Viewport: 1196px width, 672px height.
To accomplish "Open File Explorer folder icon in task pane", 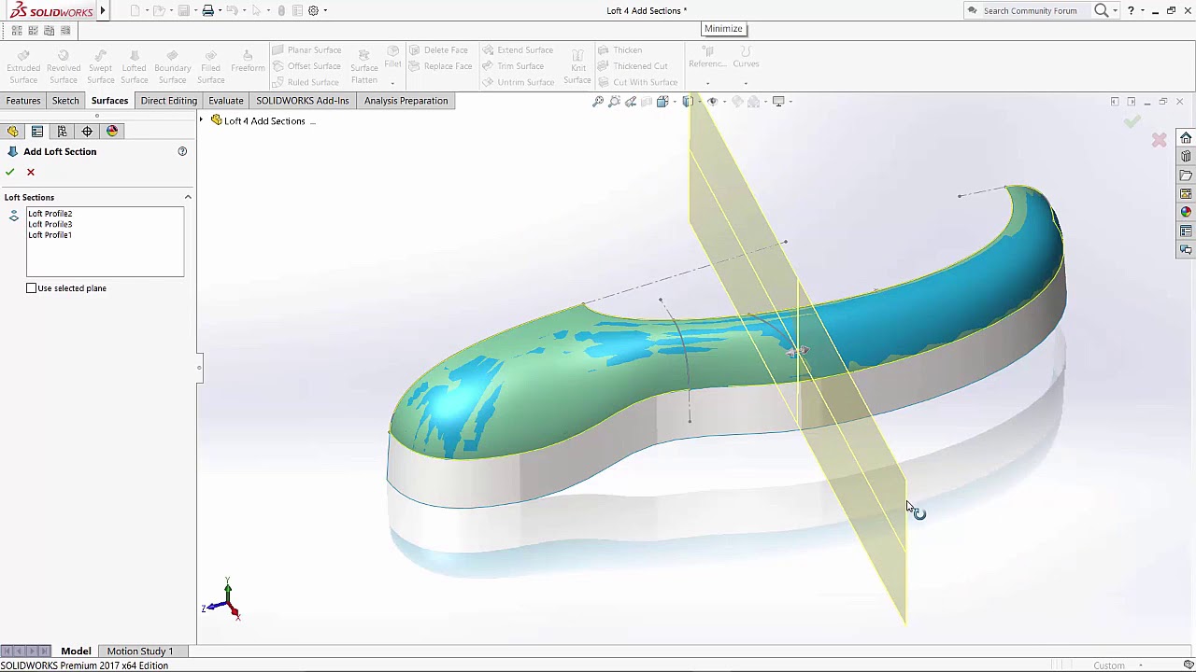I will [1186, 175].
